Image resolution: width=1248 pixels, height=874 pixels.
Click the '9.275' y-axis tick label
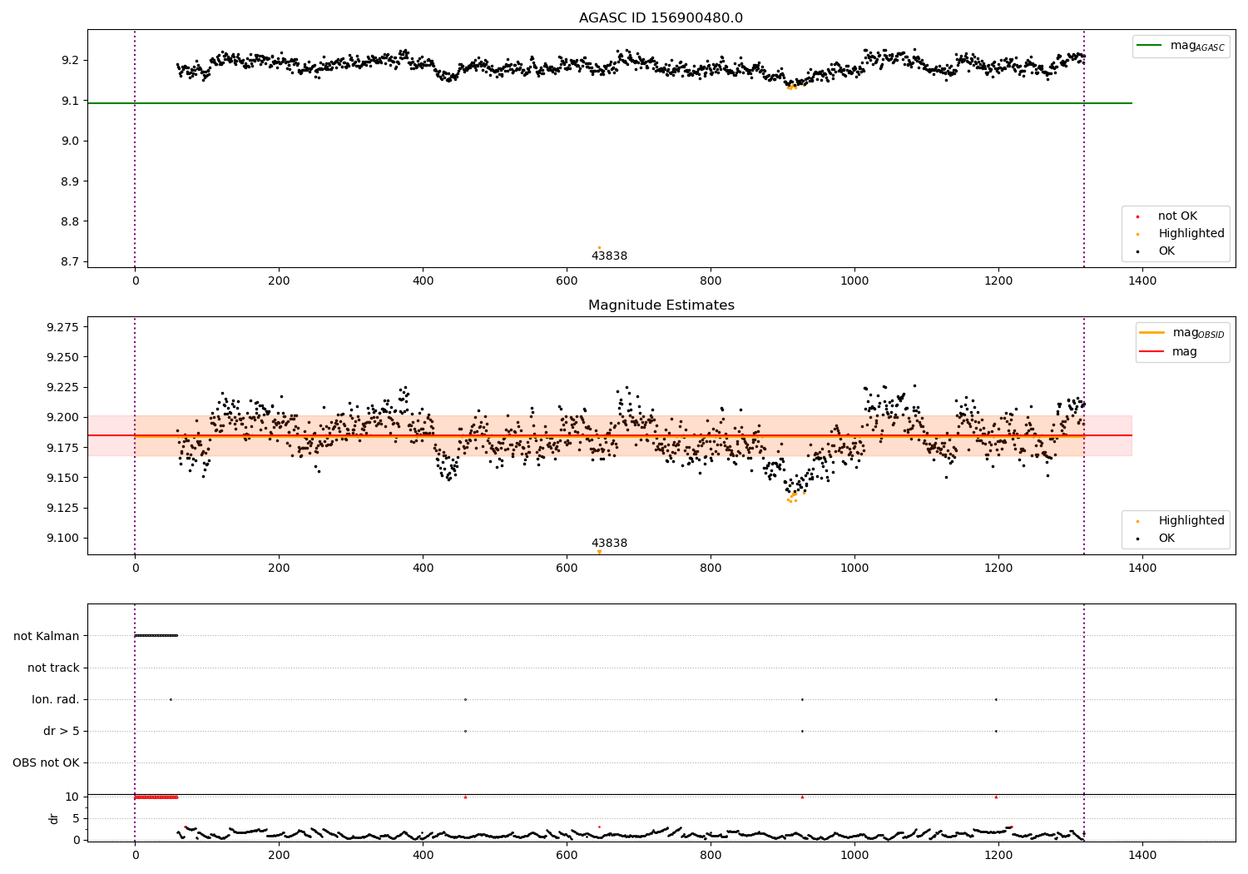point(63,327)
